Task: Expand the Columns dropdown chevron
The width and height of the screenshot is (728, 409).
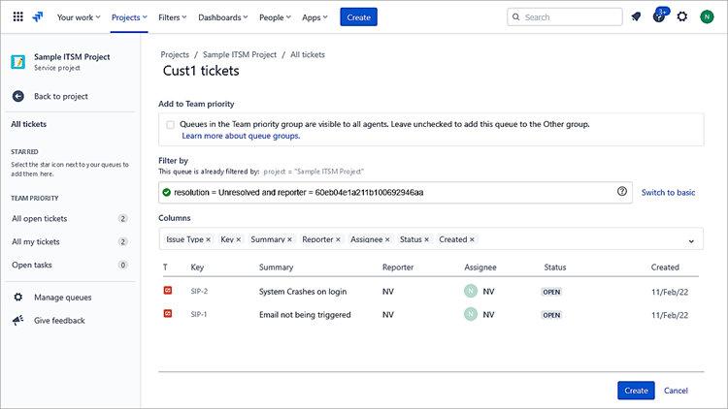Action: pos(691,240)
